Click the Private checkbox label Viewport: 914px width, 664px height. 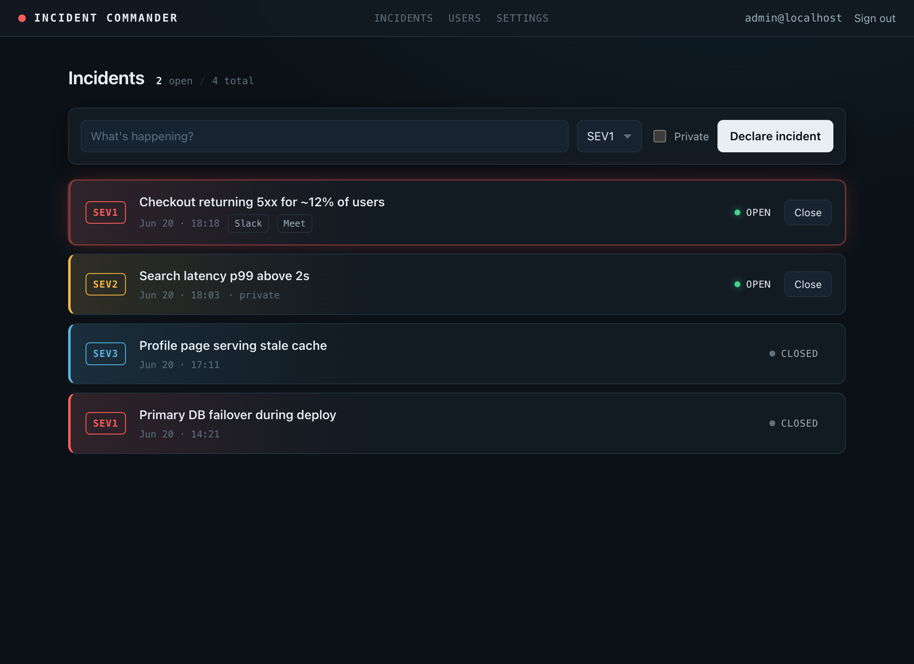[x=691, y=137]
